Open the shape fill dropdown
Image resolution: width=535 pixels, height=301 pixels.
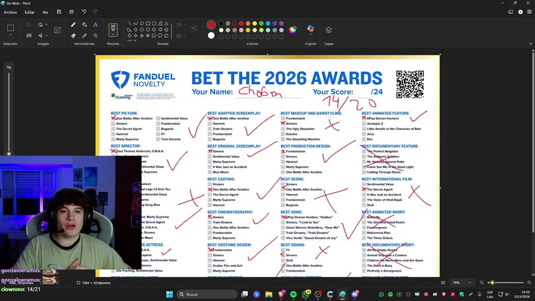coord(184,36)
